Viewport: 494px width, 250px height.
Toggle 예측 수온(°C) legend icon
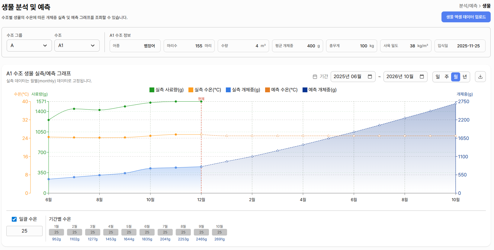tap(267, 90)
